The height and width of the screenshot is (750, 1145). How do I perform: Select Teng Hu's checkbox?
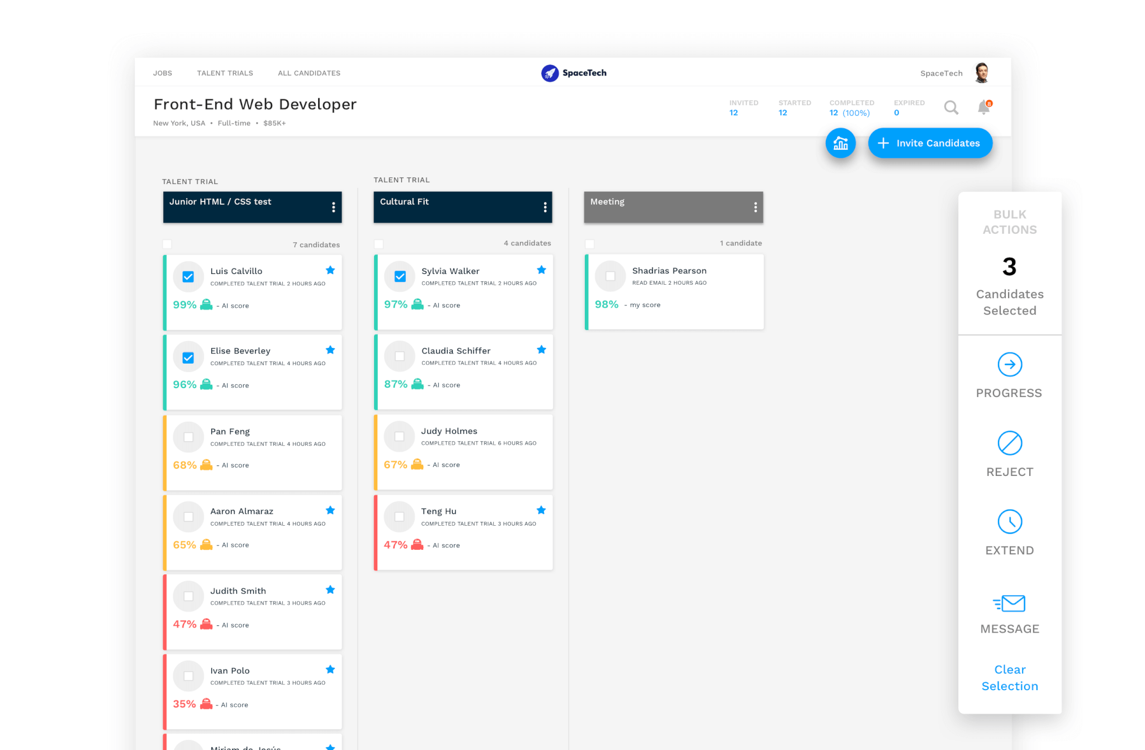tap(400, 517)
